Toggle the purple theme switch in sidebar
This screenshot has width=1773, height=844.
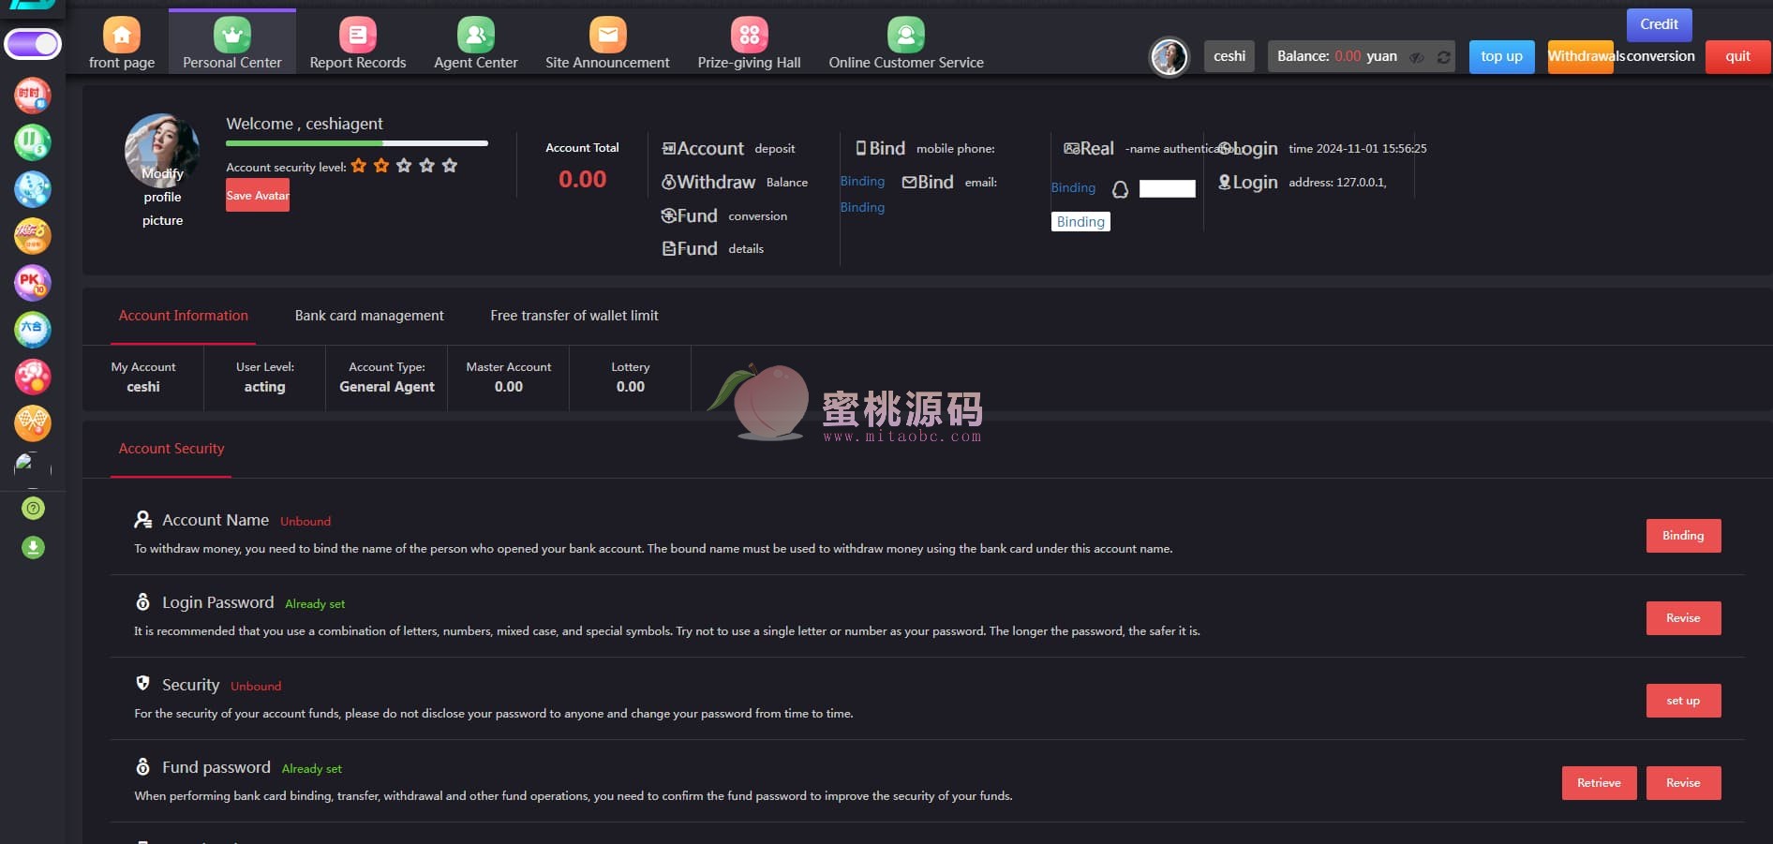tap(33, 44)
